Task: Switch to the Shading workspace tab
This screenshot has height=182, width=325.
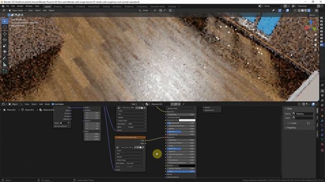Action: point(106,7)
